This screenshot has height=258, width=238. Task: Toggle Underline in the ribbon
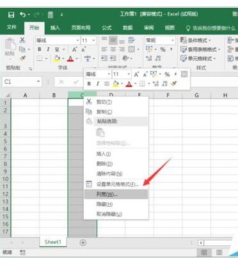tap(57, 49)
